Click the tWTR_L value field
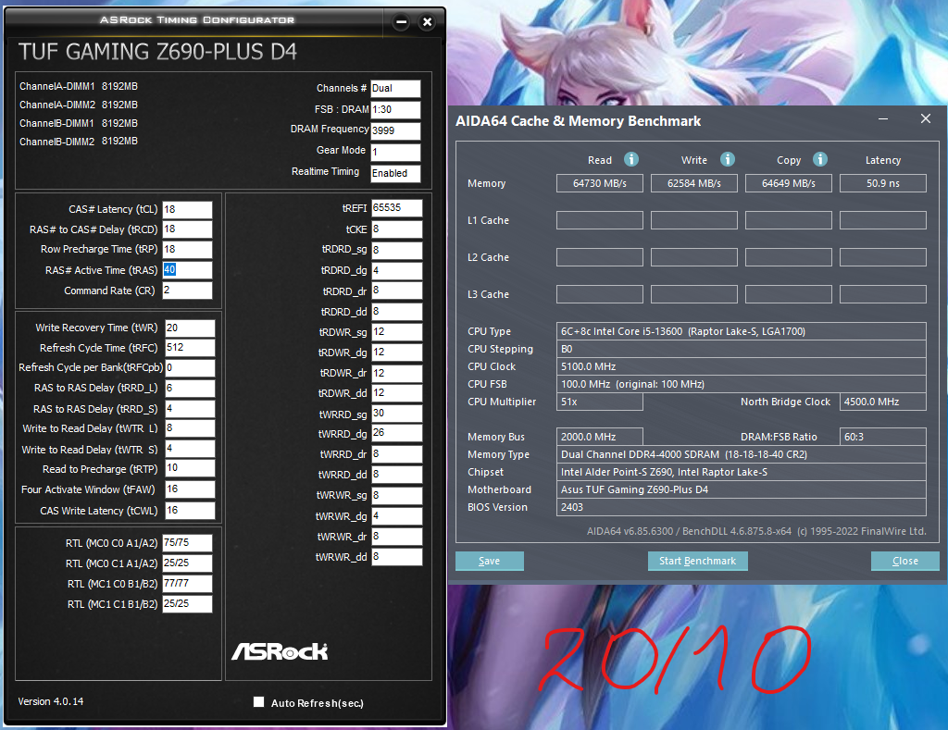The width and height of the screenshot is (948, 730). pos(190,428)
